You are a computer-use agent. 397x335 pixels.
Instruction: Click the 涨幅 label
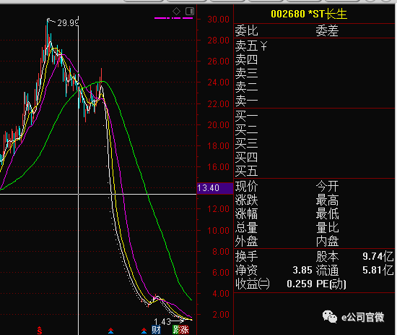click(x=246, y=214)
